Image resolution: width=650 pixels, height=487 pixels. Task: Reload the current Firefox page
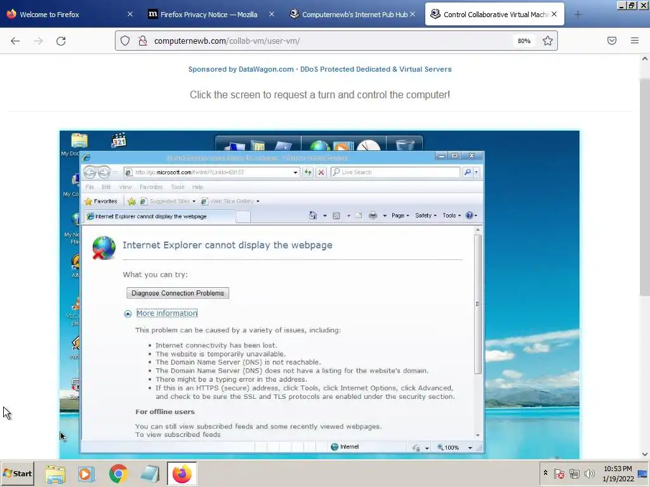point(61,41)
